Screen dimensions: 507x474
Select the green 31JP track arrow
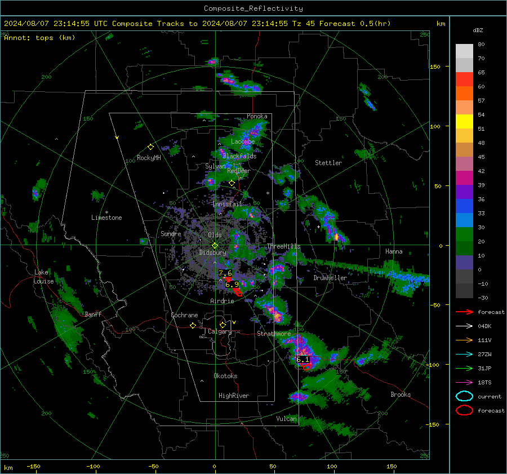464,368
